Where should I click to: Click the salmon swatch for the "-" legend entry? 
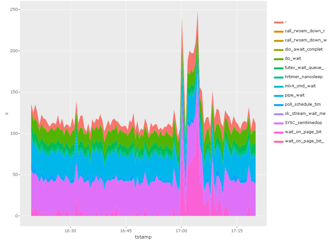[278, 22]
